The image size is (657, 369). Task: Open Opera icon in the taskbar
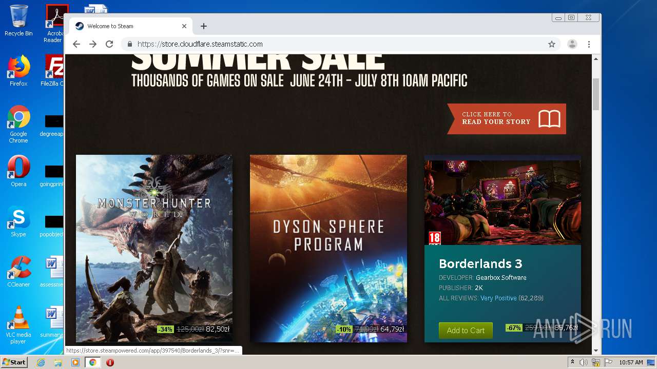(x=110, y=362)
